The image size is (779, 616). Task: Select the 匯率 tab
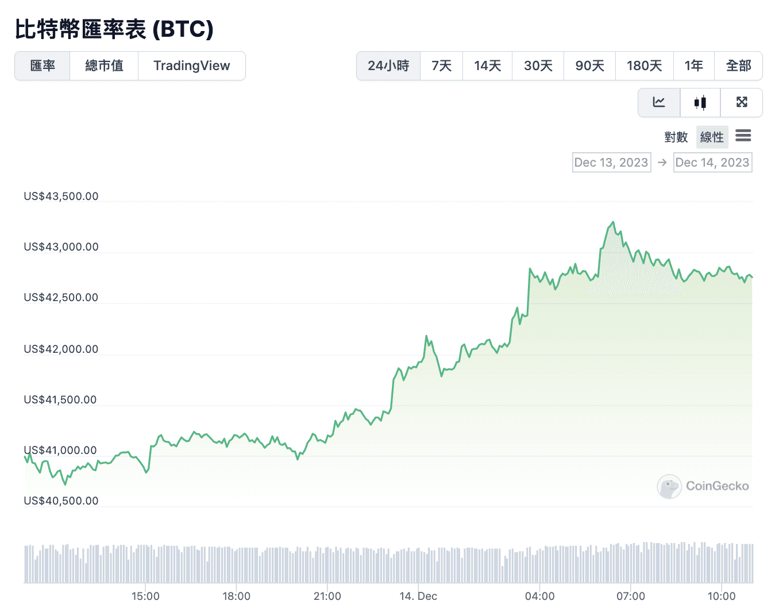[43, 66]
